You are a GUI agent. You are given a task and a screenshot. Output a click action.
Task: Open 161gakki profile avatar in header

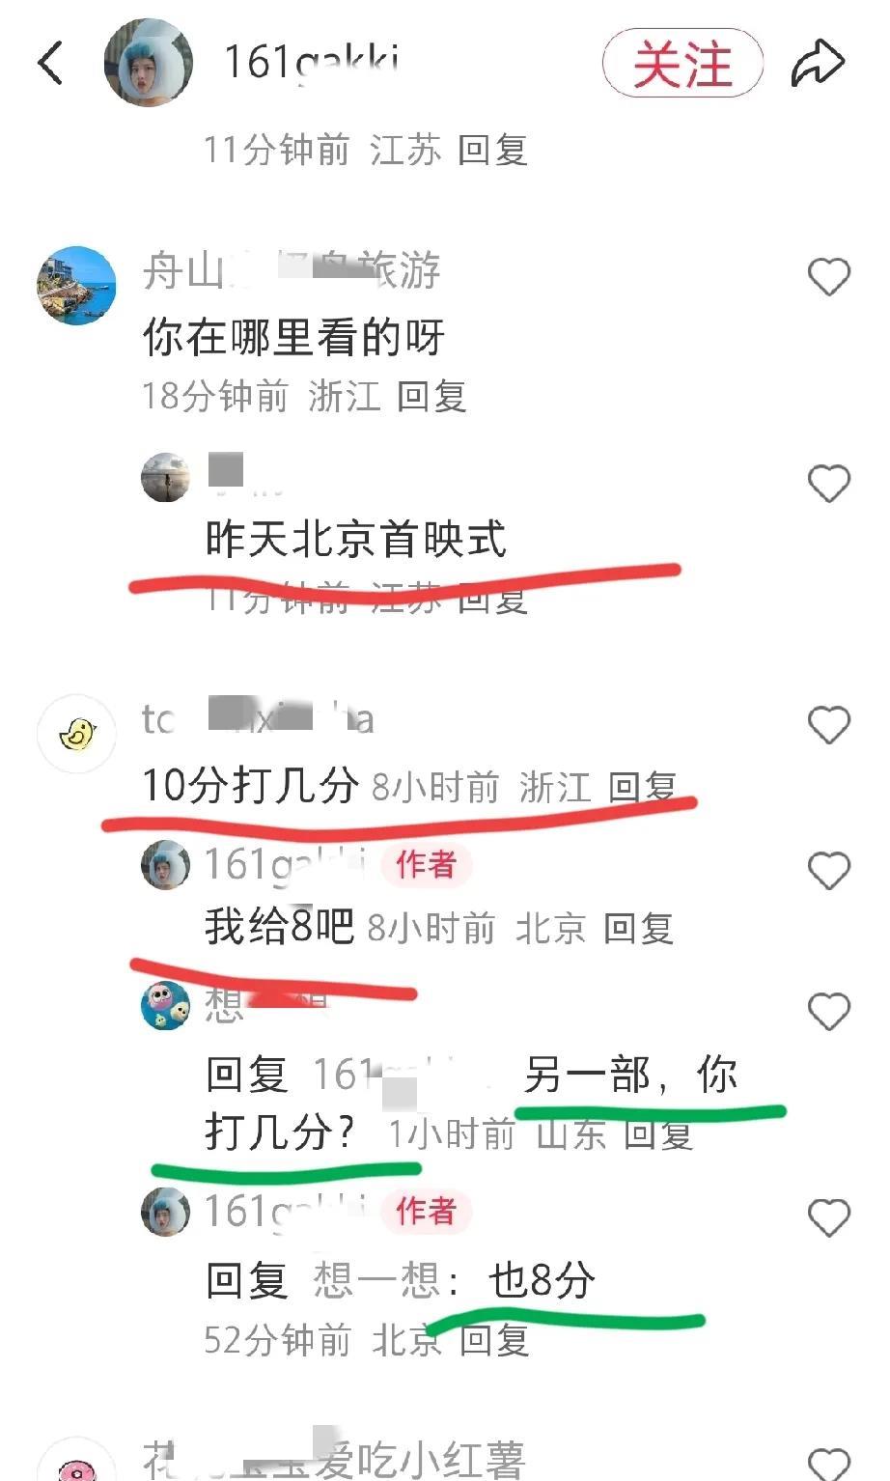[x=149, y=63]
